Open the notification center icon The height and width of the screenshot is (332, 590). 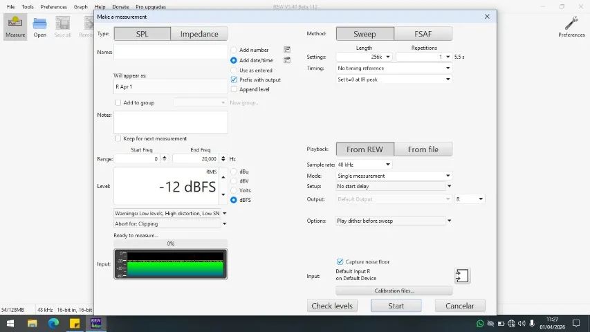pyautogui.click(x=576, y=323)
